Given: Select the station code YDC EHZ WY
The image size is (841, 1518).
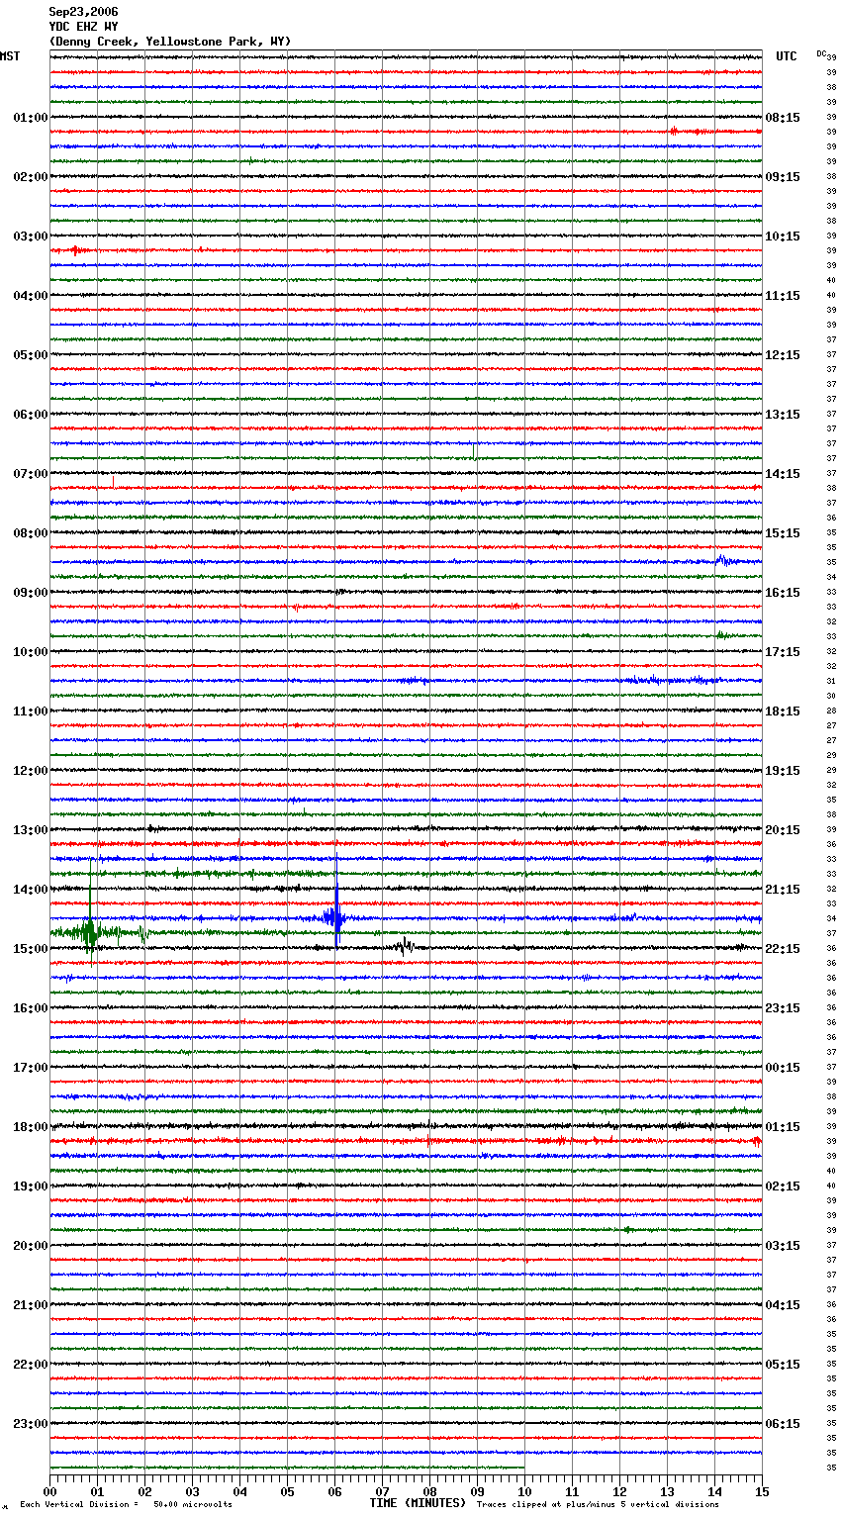Looking at the screenshot, I should point(83,27).
